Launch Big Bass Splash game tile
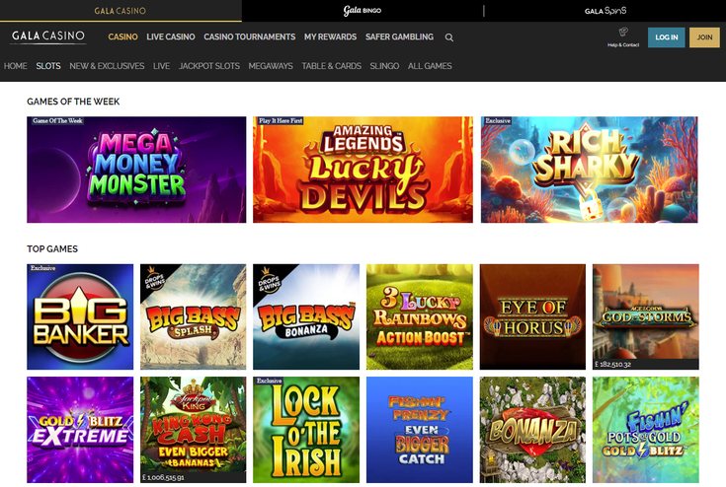The image size is (726, 487). pos(193,316)
